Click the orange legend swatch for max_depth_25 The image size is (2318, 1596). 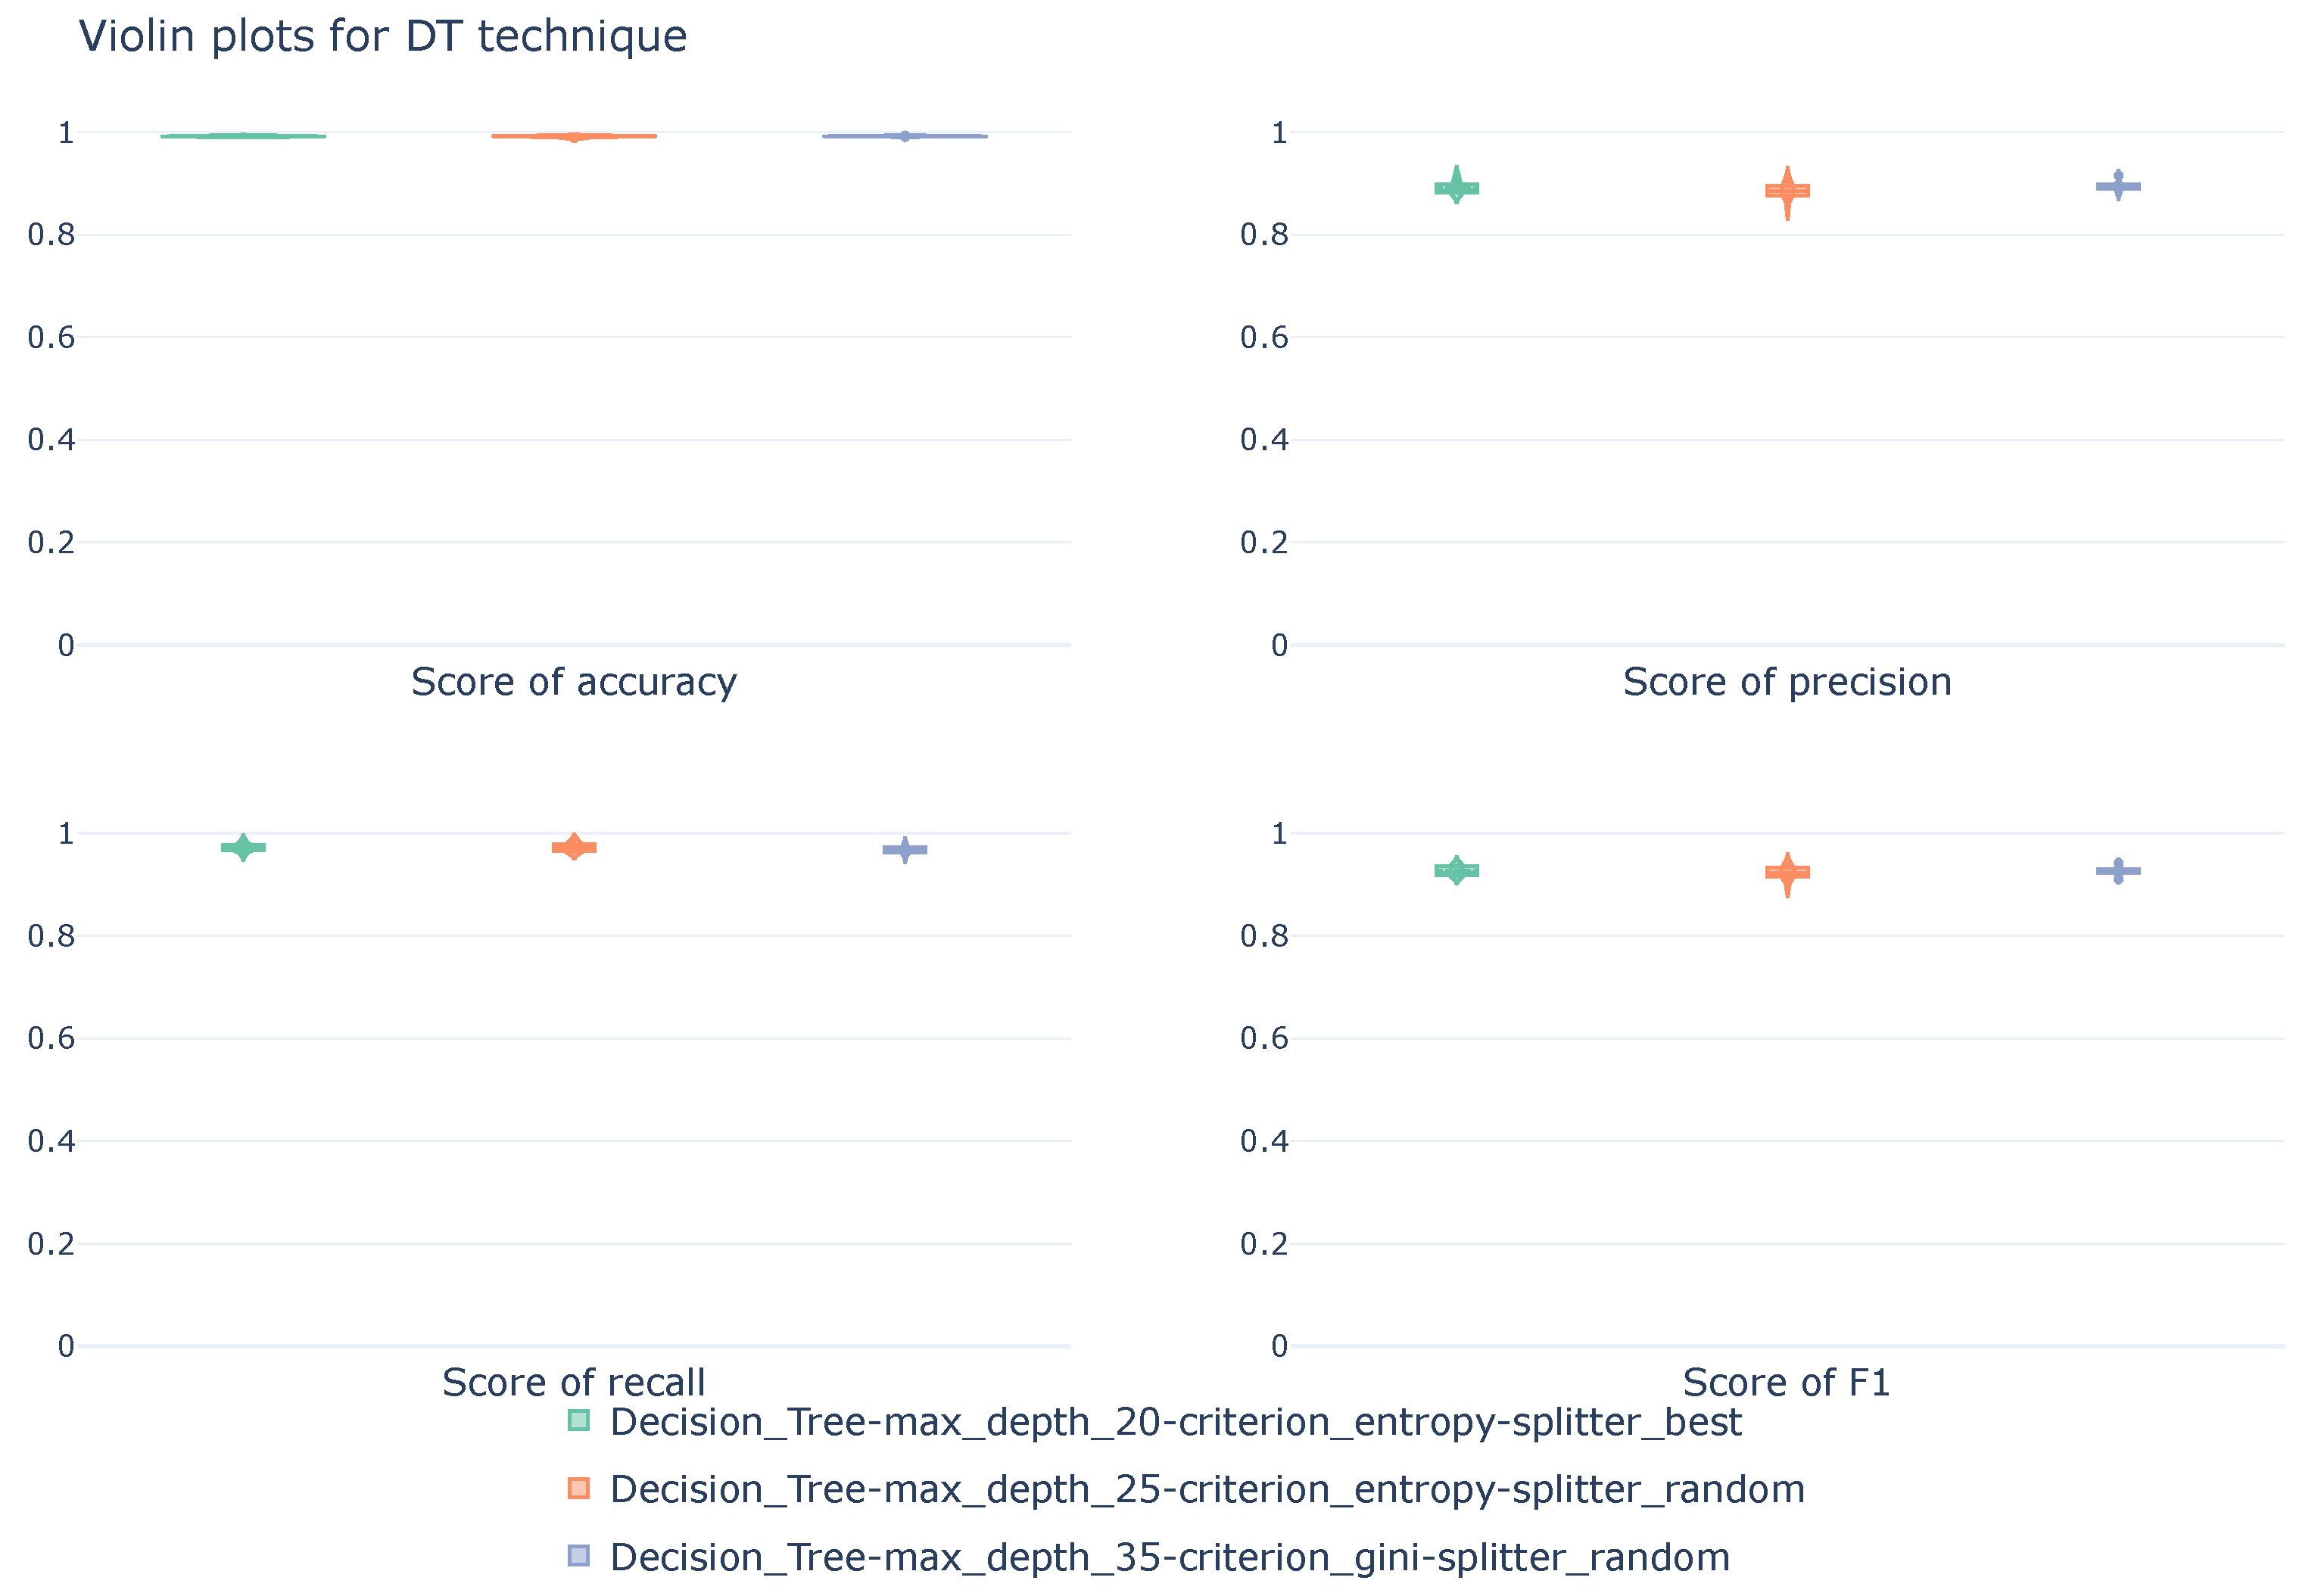pos(578,1488)
